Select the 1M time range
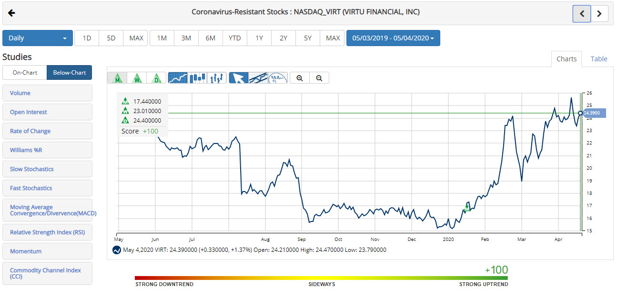This screenshot has height=297, width=618. [x=162, y=38]
